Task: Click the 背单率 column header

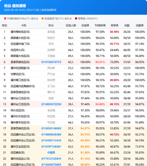Action: point(115,26)
